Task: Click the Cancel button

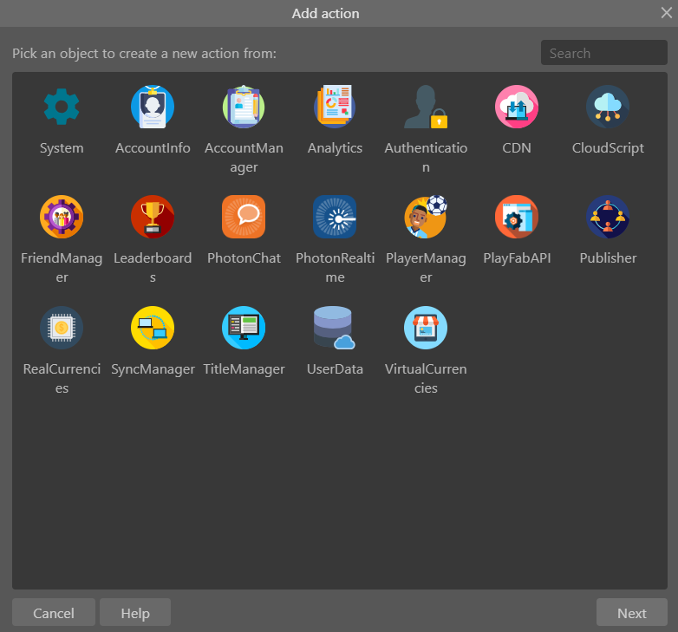Action: (54, 612)
